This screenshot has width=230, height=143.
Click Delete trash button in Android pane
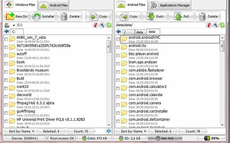[208, 16]
